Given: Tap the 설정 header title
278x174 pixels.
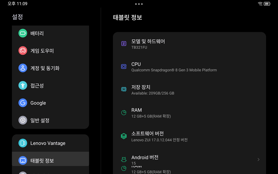Looking at the screenshot, I should 17,17.
